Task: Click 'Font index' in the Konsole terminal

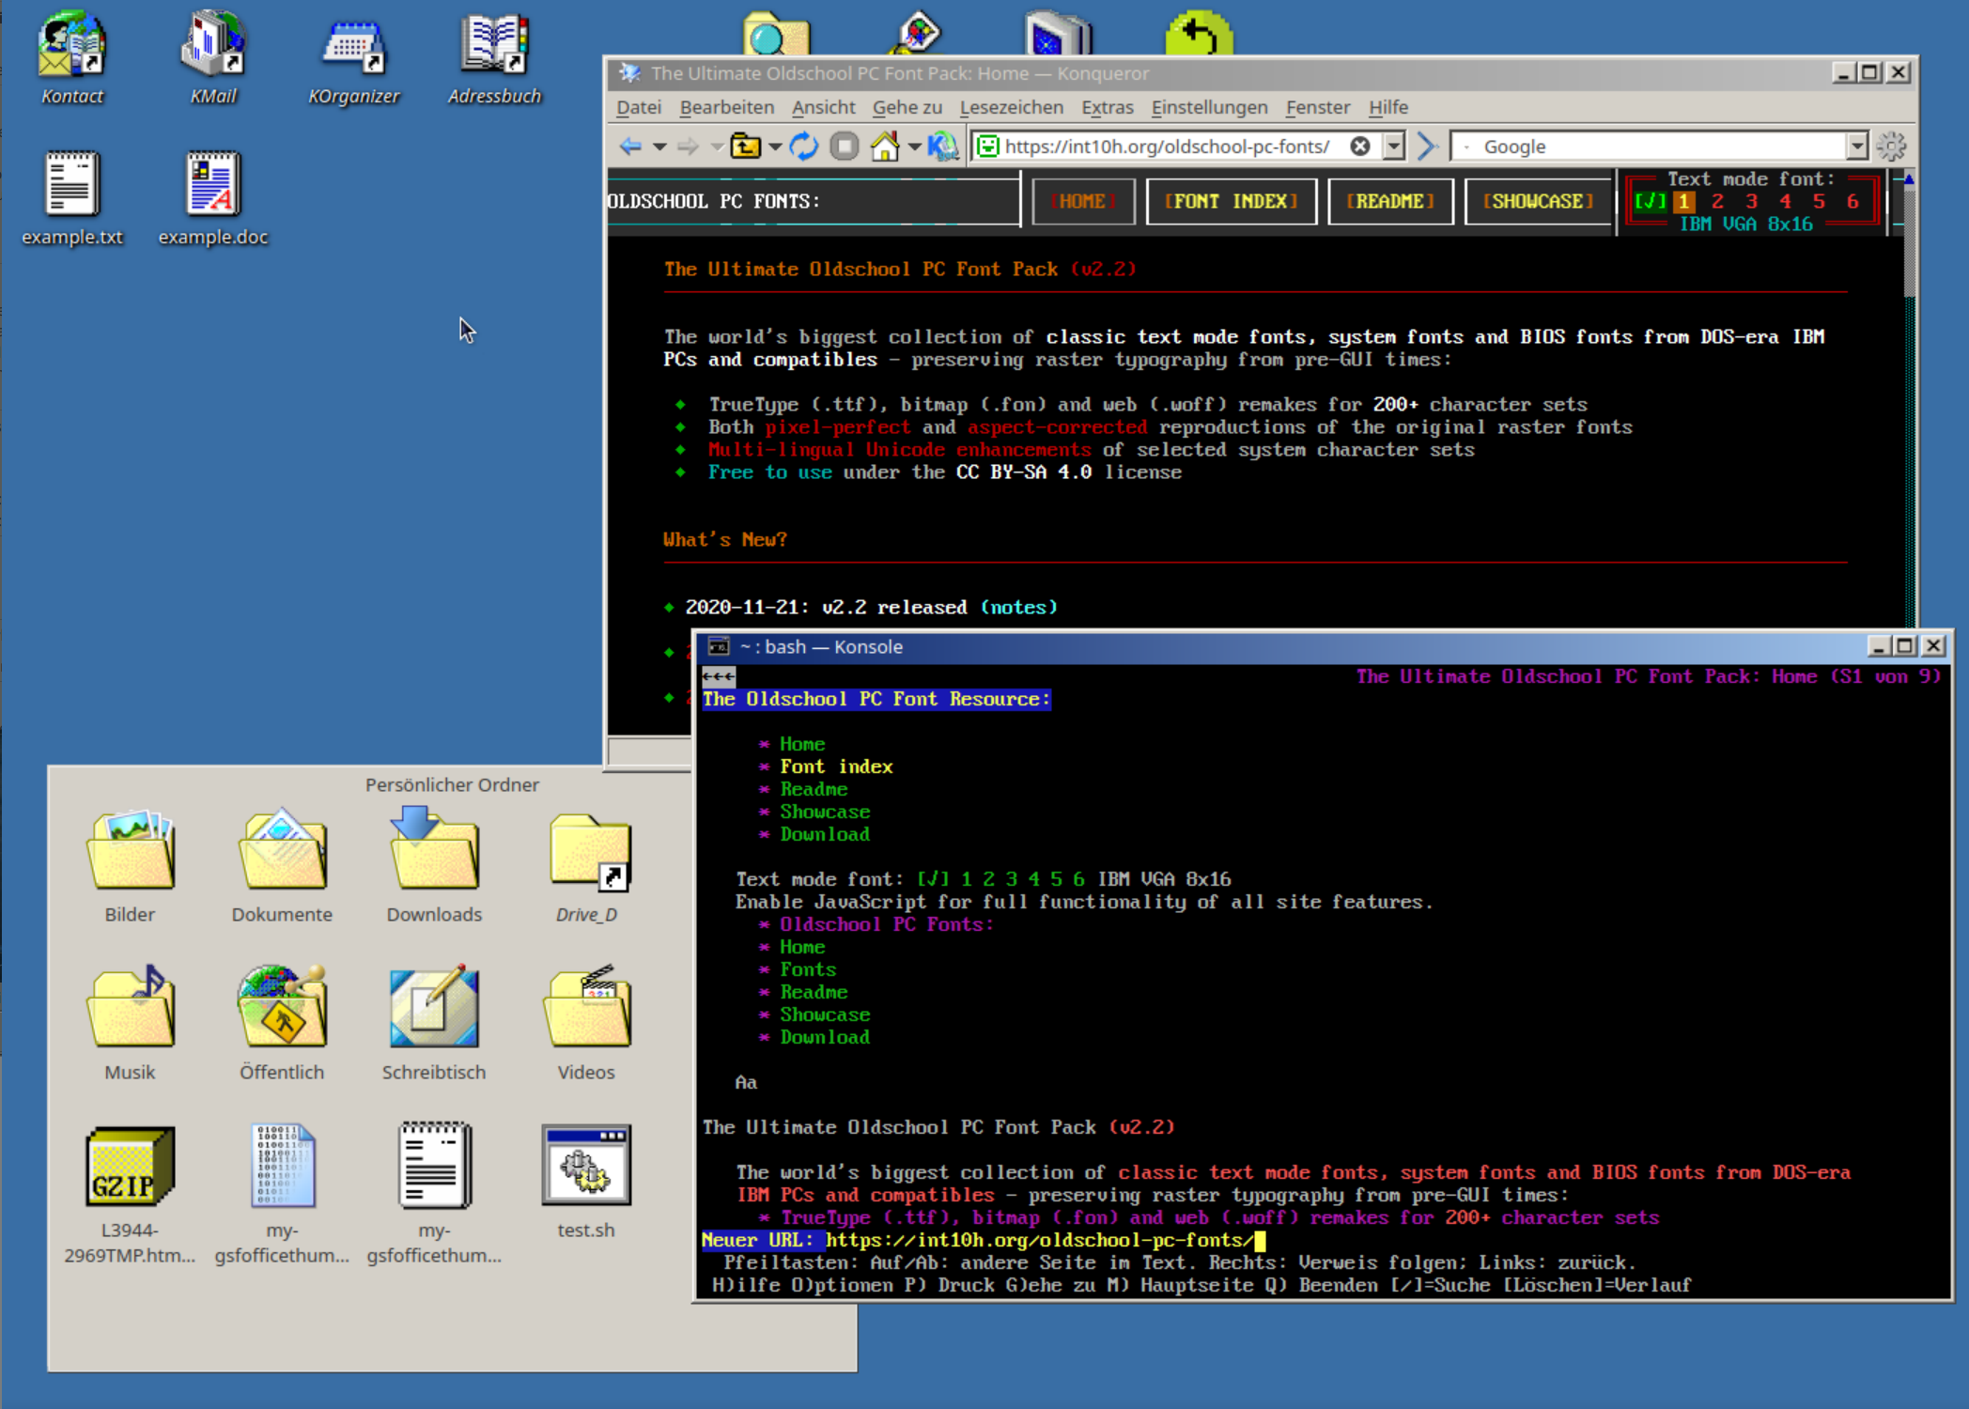Action: coord(836,766)
